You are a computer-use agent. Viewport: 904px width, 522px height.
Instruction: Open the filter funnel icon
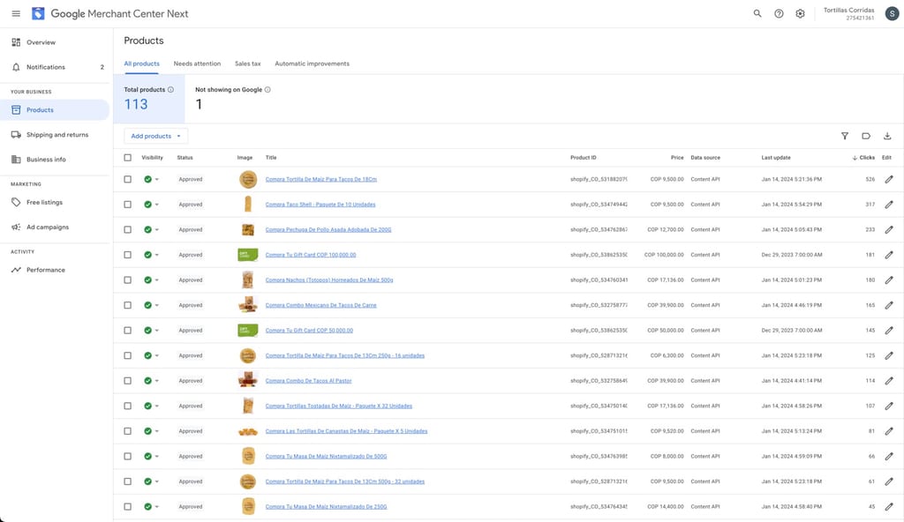click(845, 136)
